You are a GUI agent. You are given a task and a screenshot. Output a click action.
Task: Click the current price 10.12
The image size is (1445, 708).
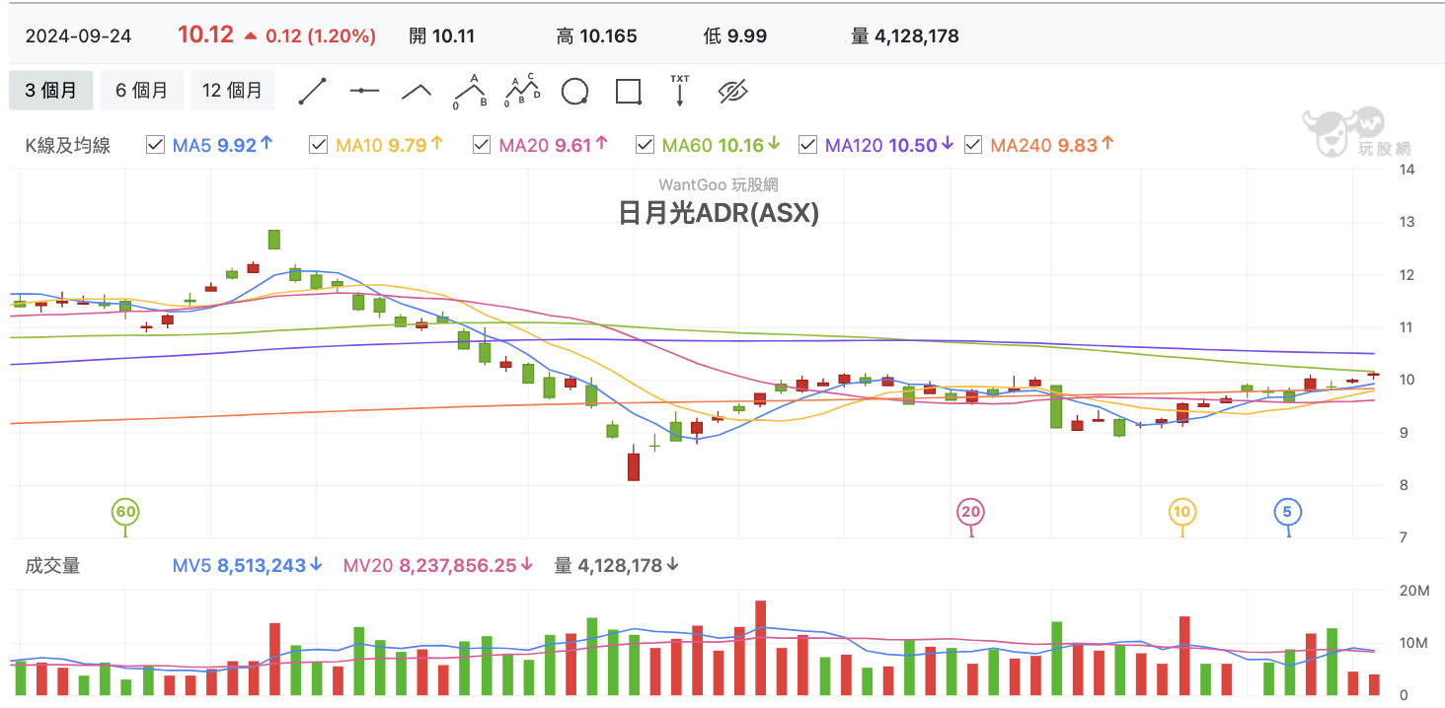(x=205, y=35)
